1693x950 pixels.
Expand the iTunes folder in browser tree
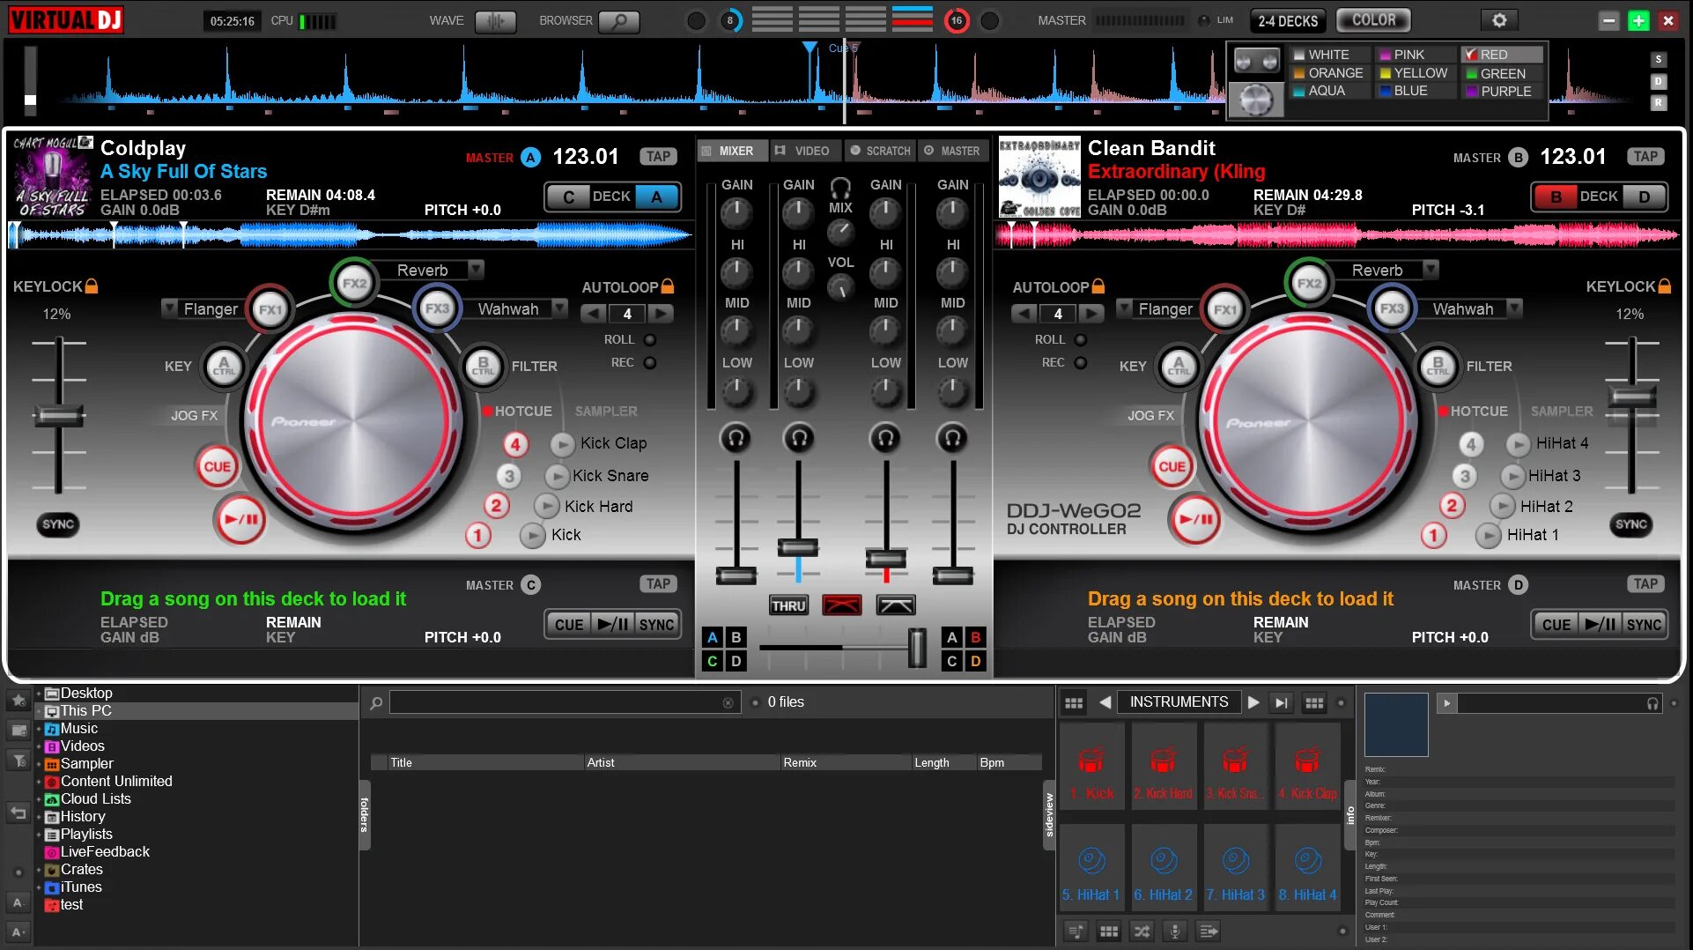tap(39, 887)
